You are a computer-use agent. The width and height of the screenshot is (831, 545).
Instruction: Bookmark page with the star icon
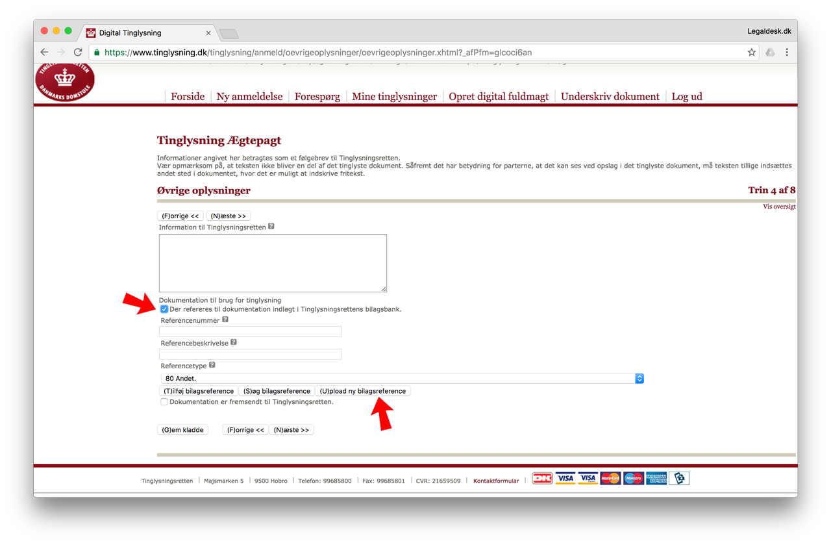click(x=752, y=53)
